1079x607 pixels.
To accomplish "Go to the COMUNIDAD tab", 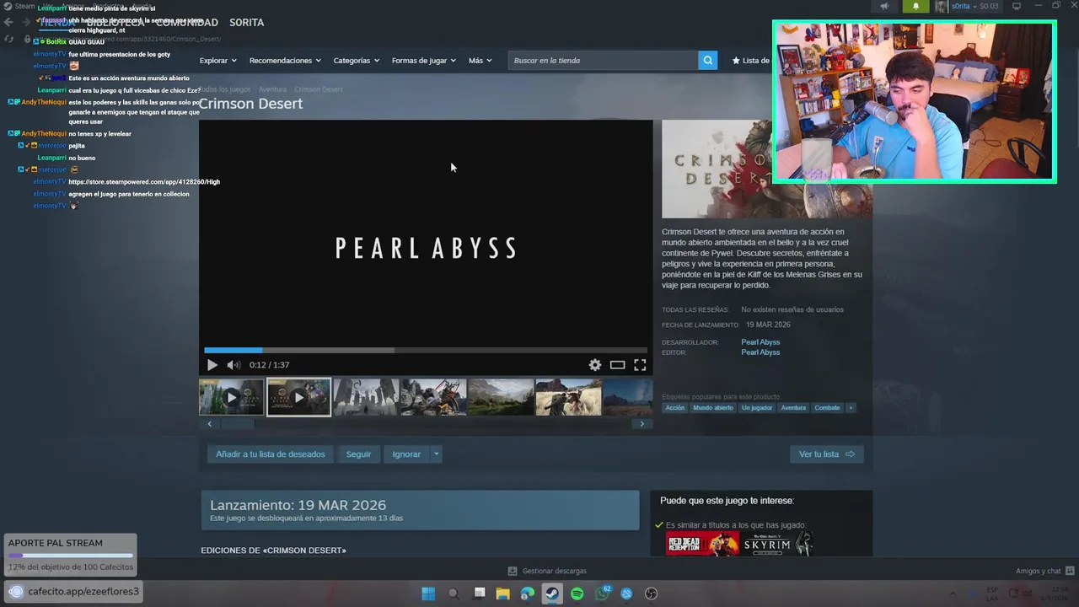I will click(x=187, y=23).
